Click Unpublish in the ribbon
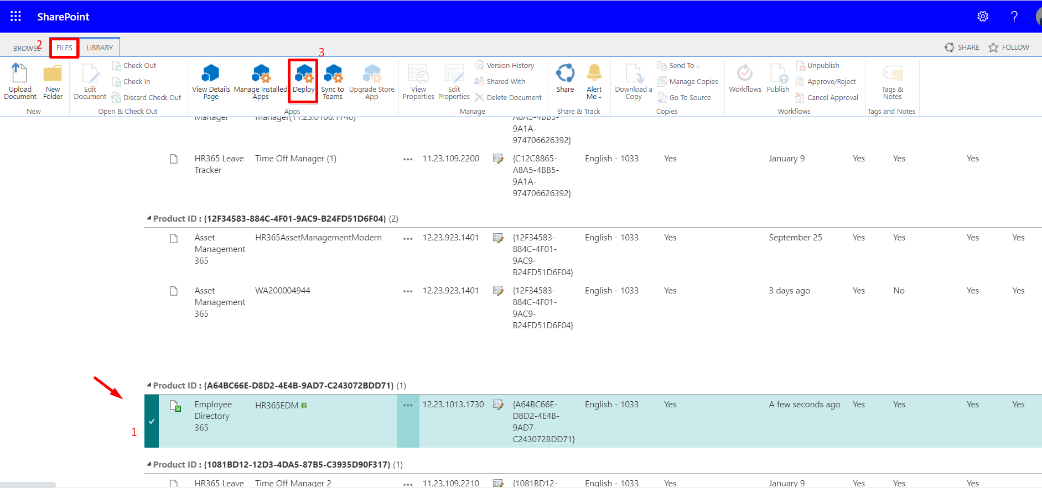 click(x=817, y=65)
